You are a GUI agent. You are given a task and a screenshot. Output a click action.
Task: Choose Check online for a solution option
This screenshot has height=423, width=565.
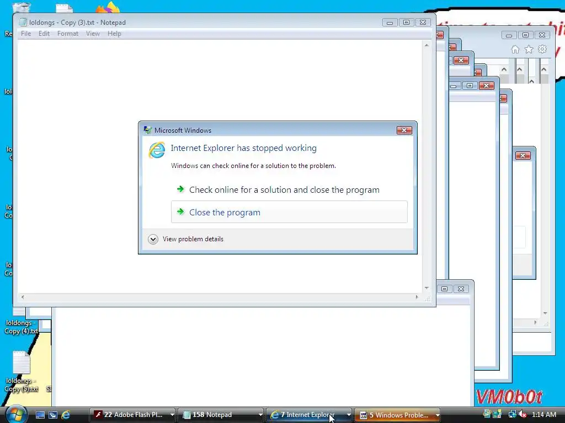point(289,189)
